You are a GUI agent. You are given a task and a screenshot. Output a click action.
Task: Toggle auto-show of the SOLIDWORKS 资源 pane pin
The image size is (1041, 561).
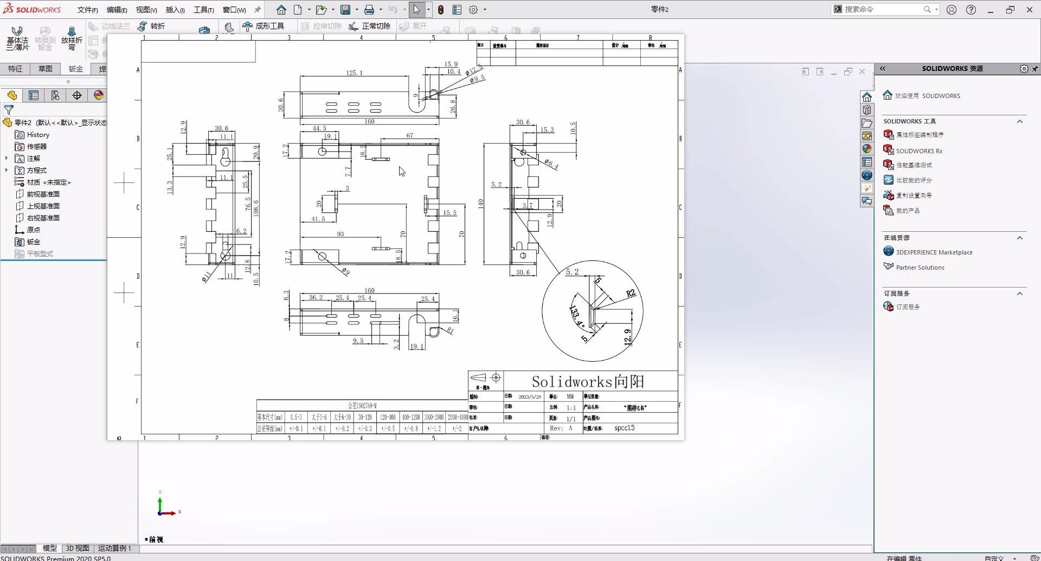[1036, 69]
